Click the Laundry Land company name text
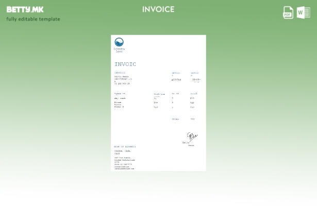The height and width of the screenshot is (206, 317). pos(119,50)
